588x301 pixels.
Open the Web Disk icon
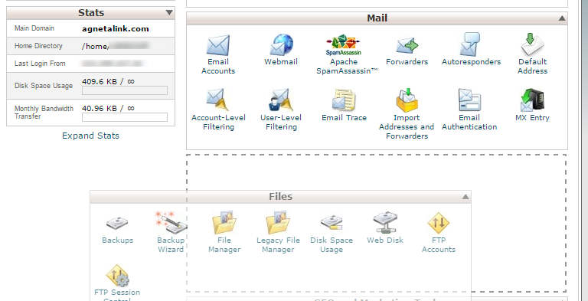pos(385,223)
